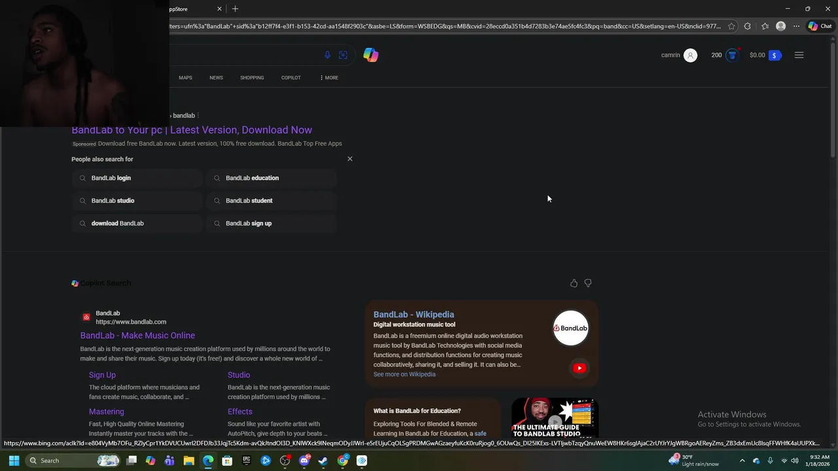Dislike the Copilot Search answer thumbs down
This screenshot has width=838, height=471.
click(588, 283)
